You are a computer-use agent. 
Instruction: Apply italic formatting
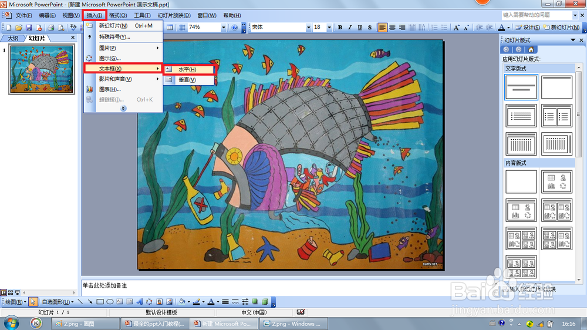(350, 28)
